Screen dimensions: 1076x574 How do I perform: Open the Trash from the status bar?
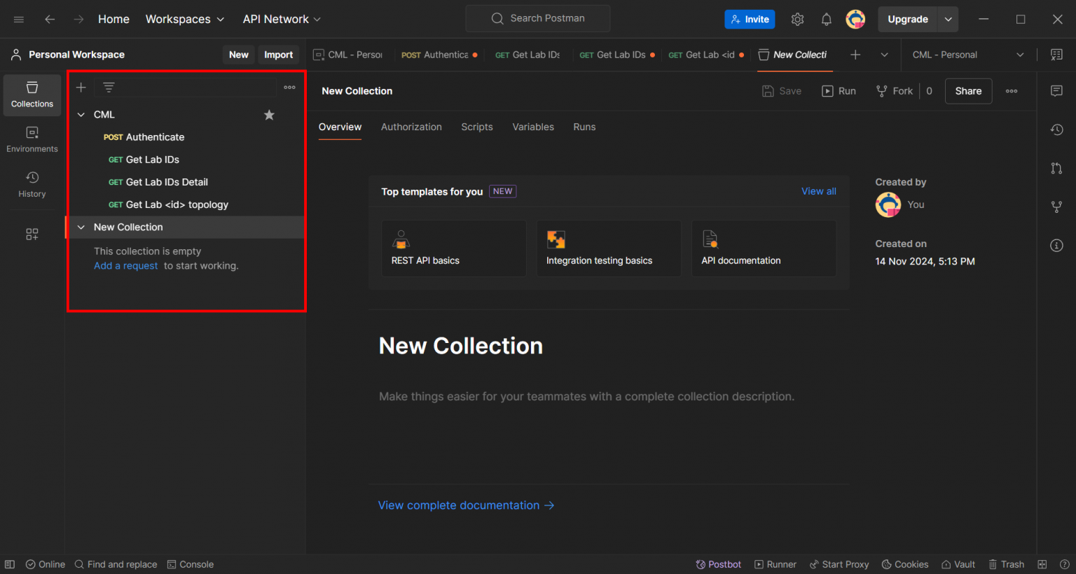click(x=1007, y=564)
